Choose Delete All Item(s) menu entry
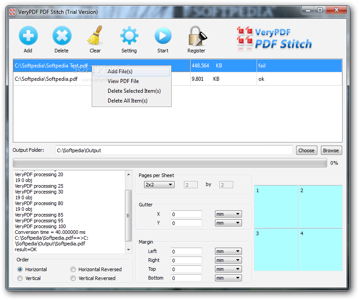This screenshot has width=359, height=300. tap(132, 101)
